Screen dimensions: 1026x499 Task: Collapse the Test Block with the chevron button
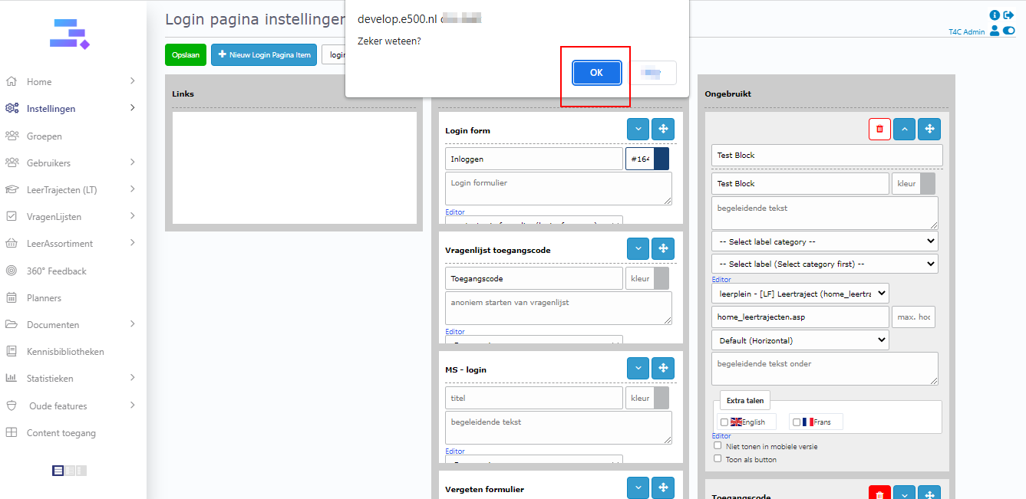(x=904, y=129)
